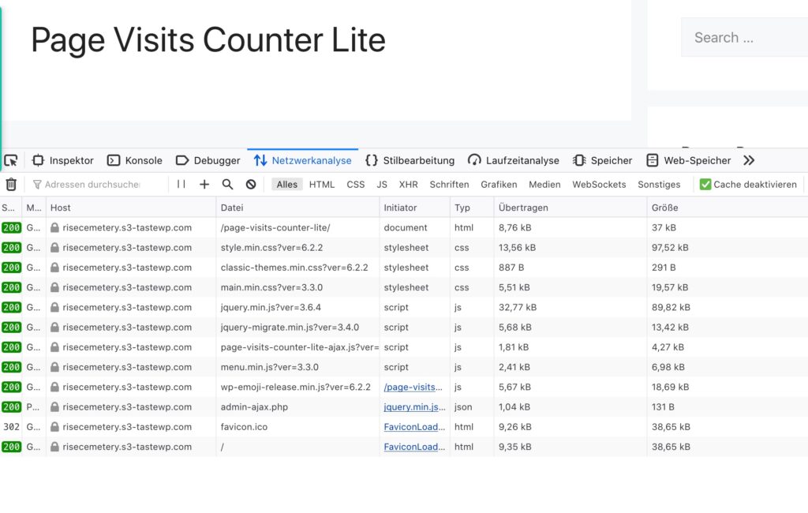Sort by Host column header
Screen dimensions: 808x513
click(131, 208)
